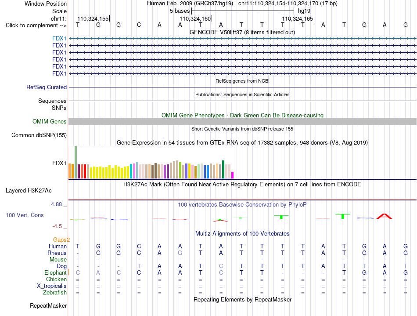Click the Layered H3K27Ac track label
Image resolution: width=417 pixels, height=316 pixels.
pos(29,191)
